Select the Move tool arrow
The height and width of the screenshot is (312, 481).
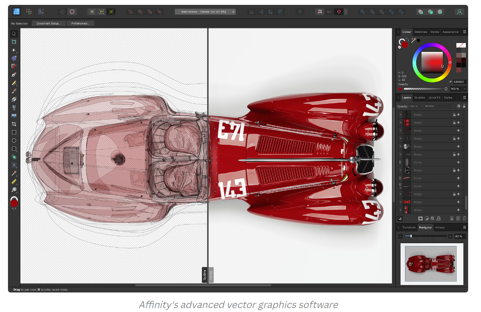(x=14, y=33)
